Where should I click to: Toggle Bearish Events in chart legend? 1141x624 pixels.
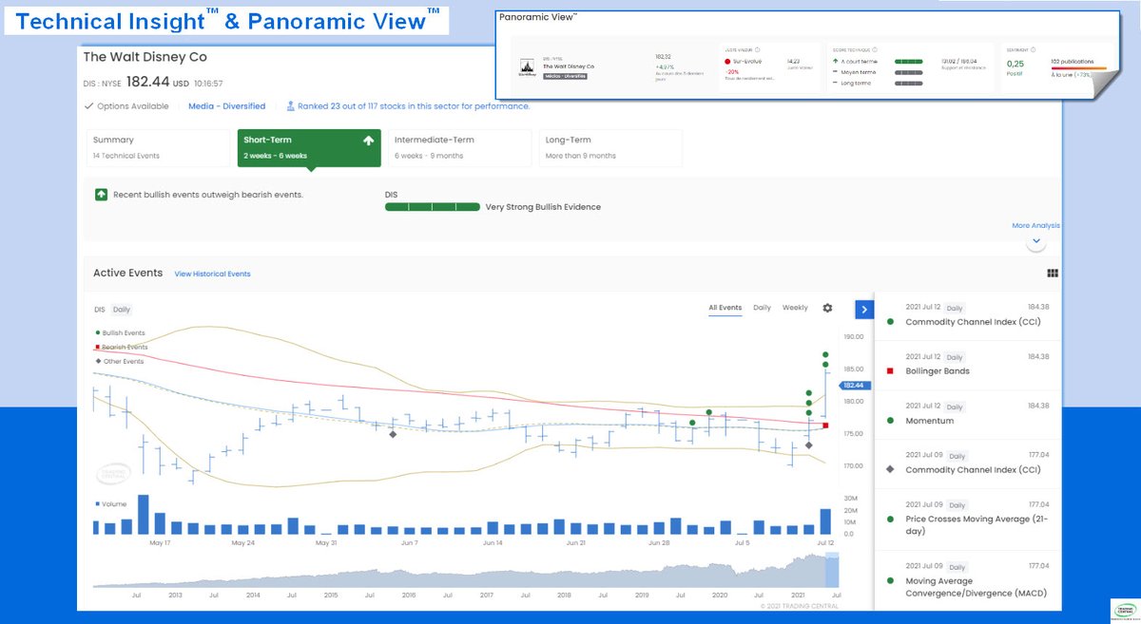tap(121, 348)
